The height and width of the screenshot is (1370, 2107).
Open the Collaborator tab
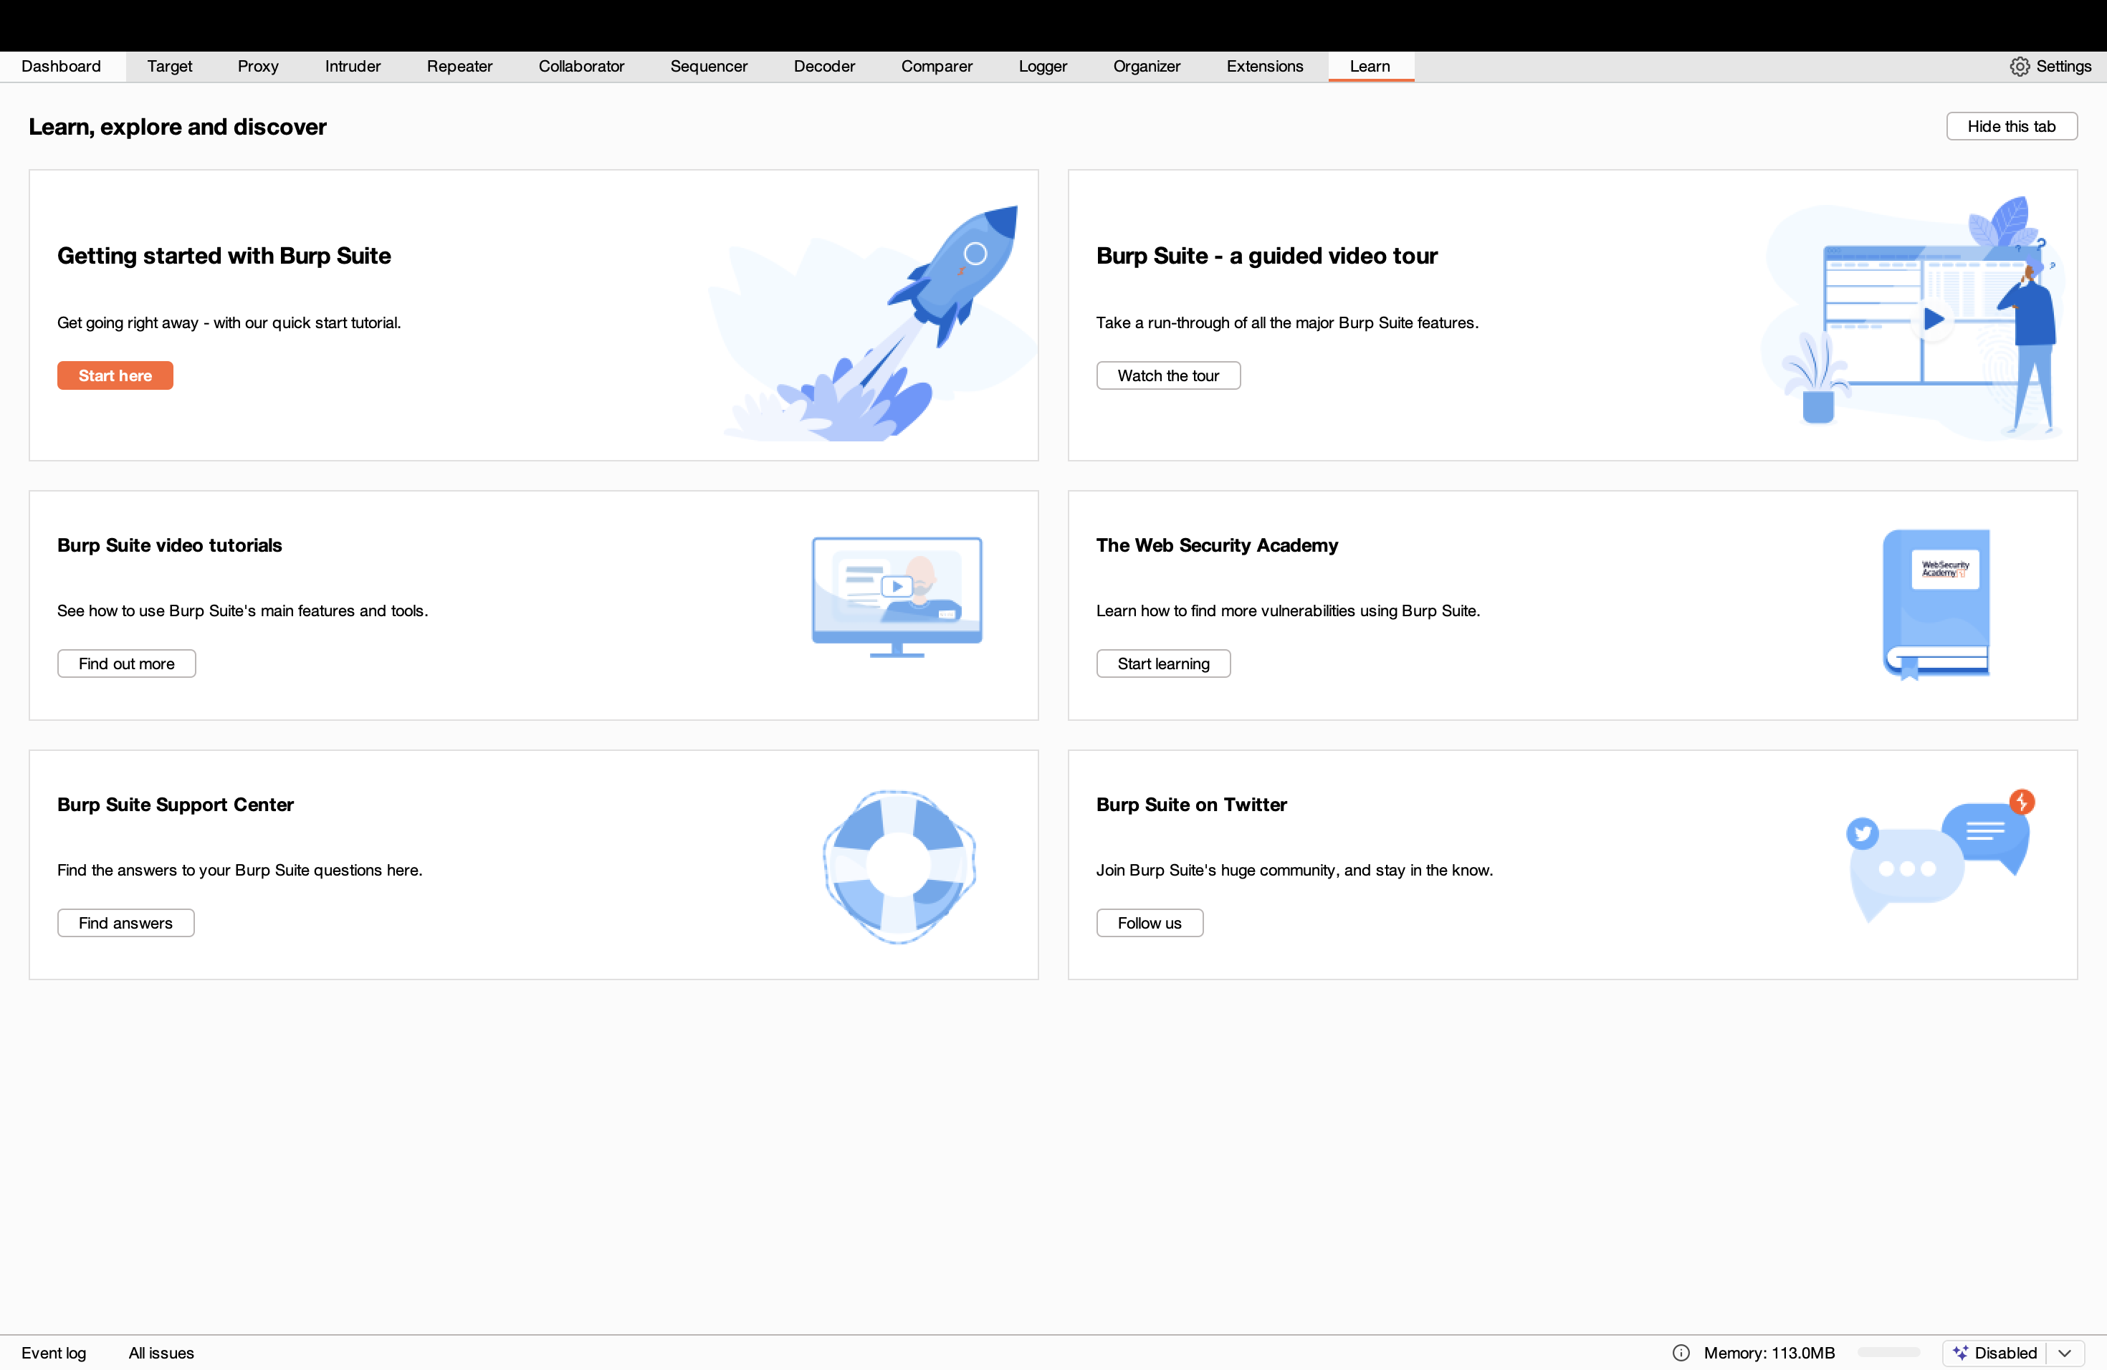[580, 67]
